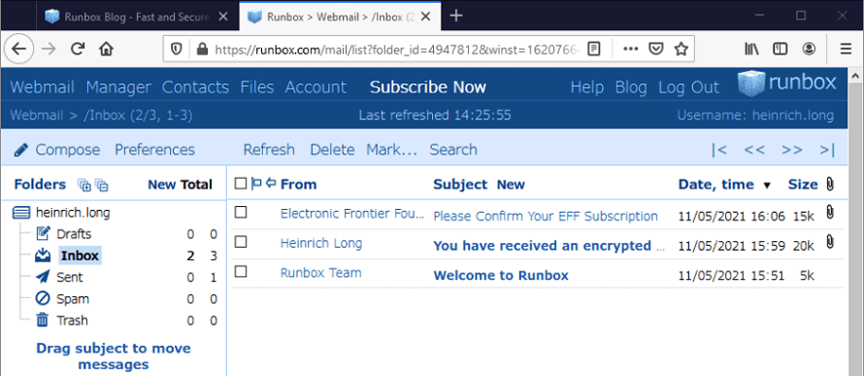Click the flag column header icon
Image resolution: width=864 pixels, height=376 pixels.
tap(256, 184)
